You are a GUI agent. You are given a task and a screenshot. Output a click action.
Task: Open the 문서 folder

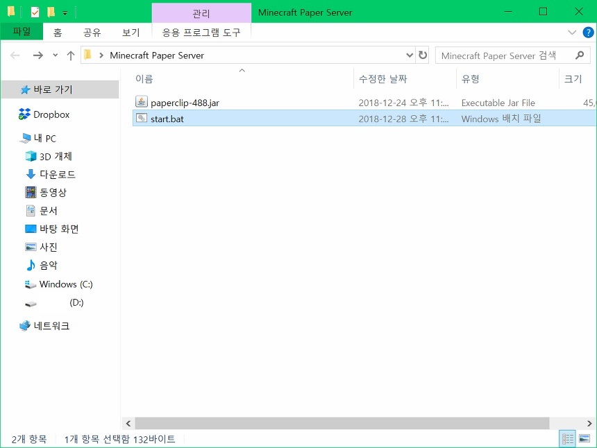tap(49, 211)
